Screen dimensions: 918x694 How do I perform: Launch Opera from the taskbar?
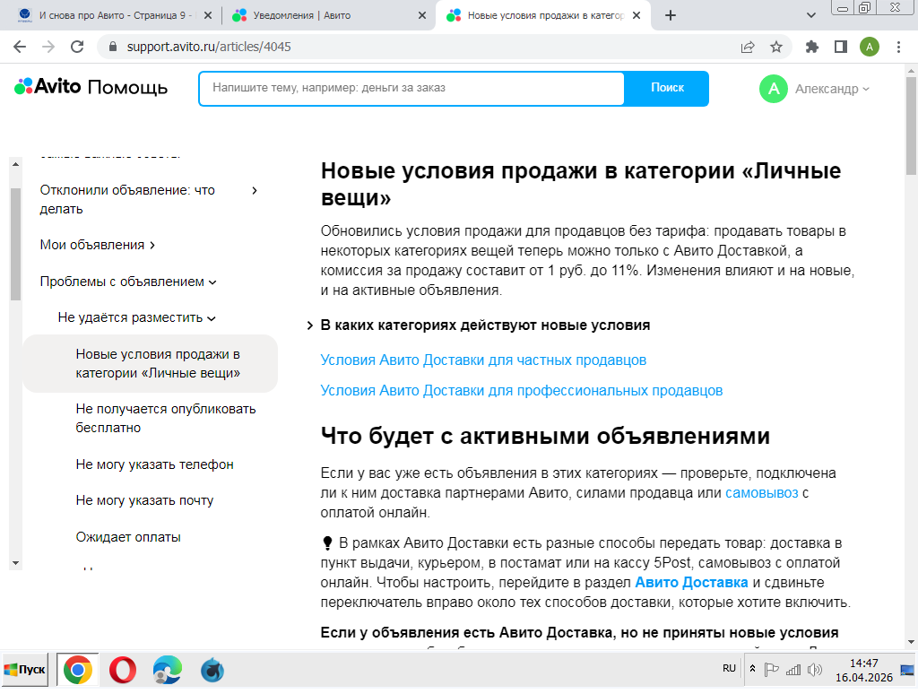123,670
